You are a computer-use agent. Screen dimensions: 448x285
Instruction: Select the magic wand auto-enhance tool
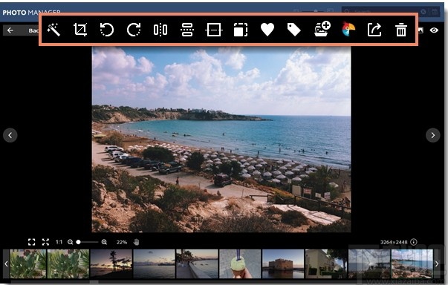click(53, 30)
